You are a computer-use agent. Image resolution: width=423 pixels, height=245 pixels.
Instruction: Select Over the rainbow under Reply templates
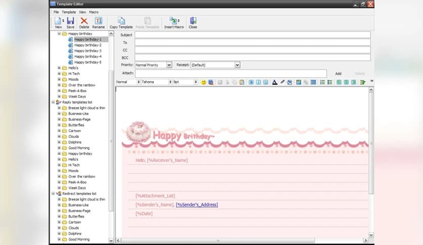[x=82, y=177]
